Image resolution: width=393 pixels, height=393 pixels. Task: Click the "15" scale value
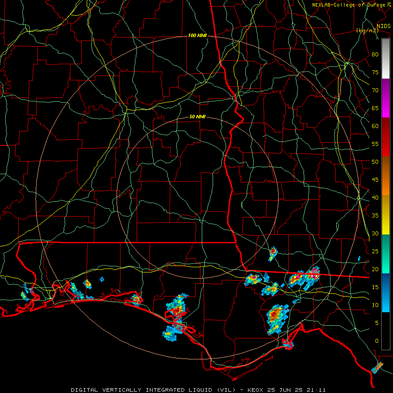[375, 287]
